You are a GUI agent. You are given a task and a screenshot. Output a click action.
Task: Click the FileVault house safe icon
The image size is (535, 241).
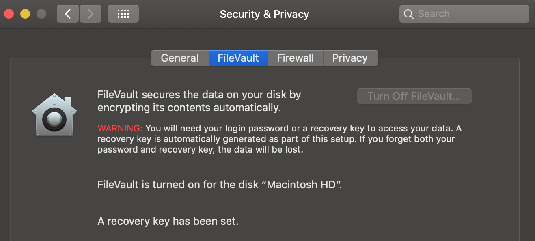click(54, 115)
